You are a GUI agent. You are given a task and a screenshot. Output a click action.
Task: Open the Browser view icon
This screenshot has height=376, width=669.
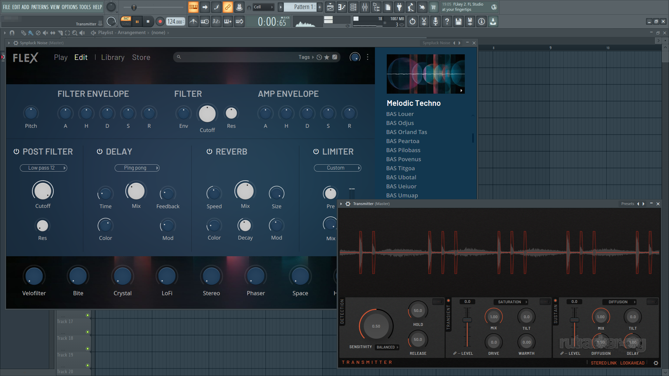point(376,7)
